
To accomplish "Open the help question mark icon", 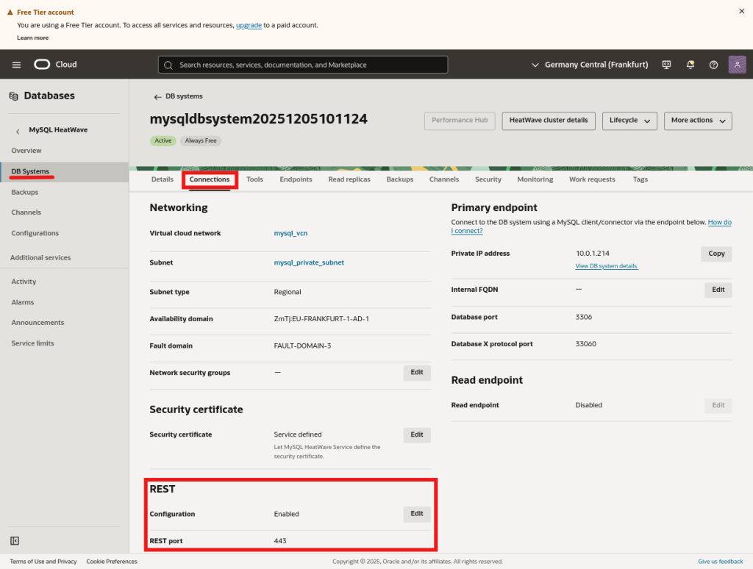I will tap(713, 65).
